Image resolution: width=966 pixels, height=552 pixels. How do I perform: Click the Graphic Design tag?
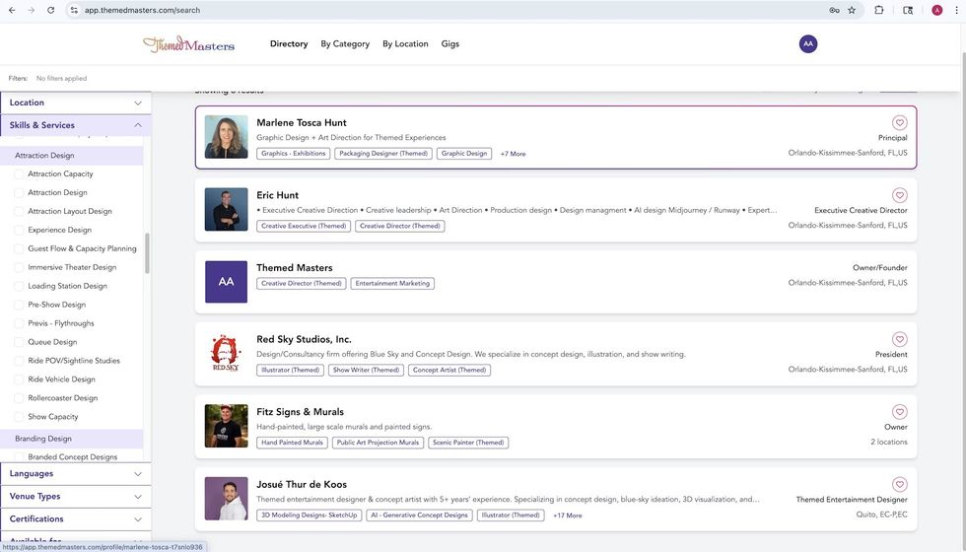coord(464,154)
